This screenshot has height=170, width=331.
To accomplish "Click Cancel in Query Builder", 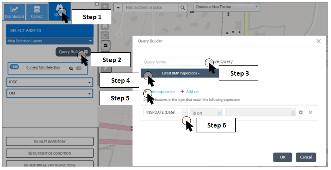I will (x=306, y=157).
